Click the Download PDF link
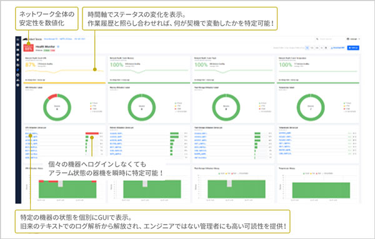 coord(337,48)
